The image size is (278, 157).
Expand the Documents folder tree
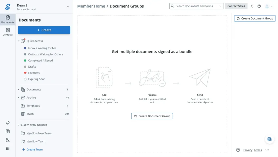(19, 89)
